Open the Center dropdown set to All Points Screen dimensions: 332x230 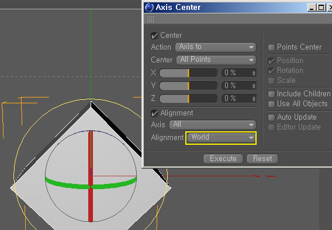(x=216, y=60)
